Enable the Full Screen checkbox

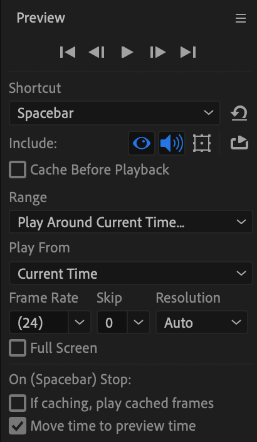18,348
